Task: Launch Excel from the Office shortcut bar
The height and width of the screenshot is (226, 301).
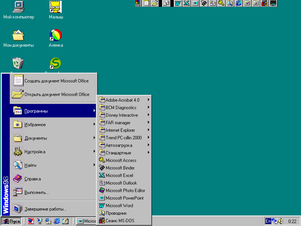Action: click(186, 3)
